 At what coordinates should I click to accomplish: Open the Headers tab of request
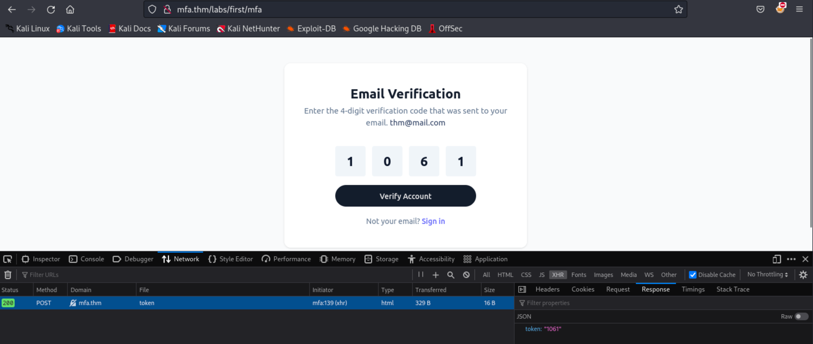(x=547, y=289)
